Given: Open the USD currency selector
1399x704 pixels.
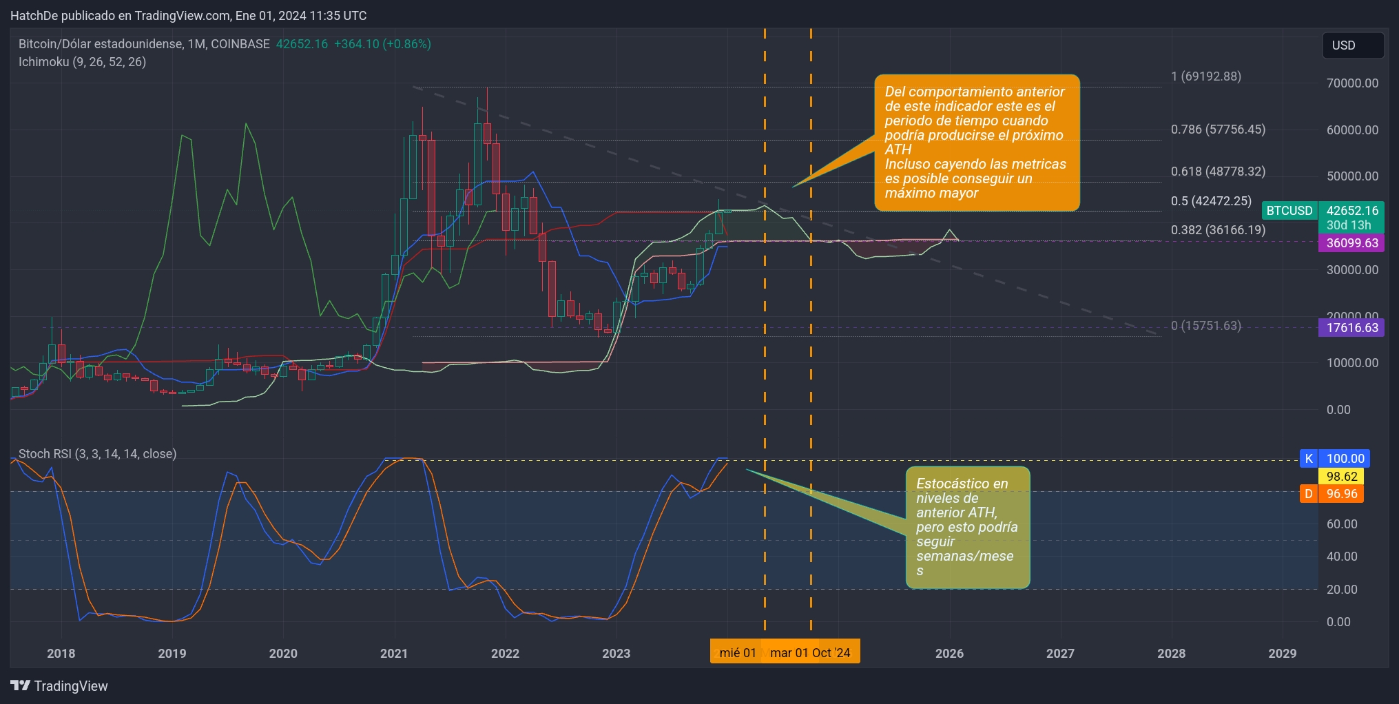Looking at the screenshot, I should click(x=1352, y=45).
